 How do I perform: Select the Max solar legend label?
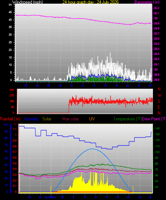coord(71,119)
